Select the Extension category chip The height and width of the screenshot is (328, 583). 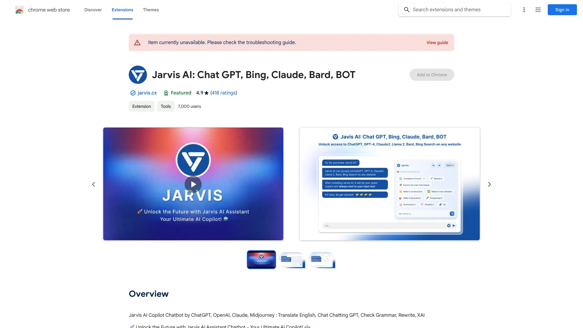tap(141, 106)
